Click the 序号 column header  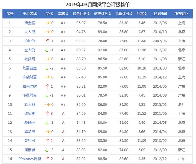pos(10,14)
